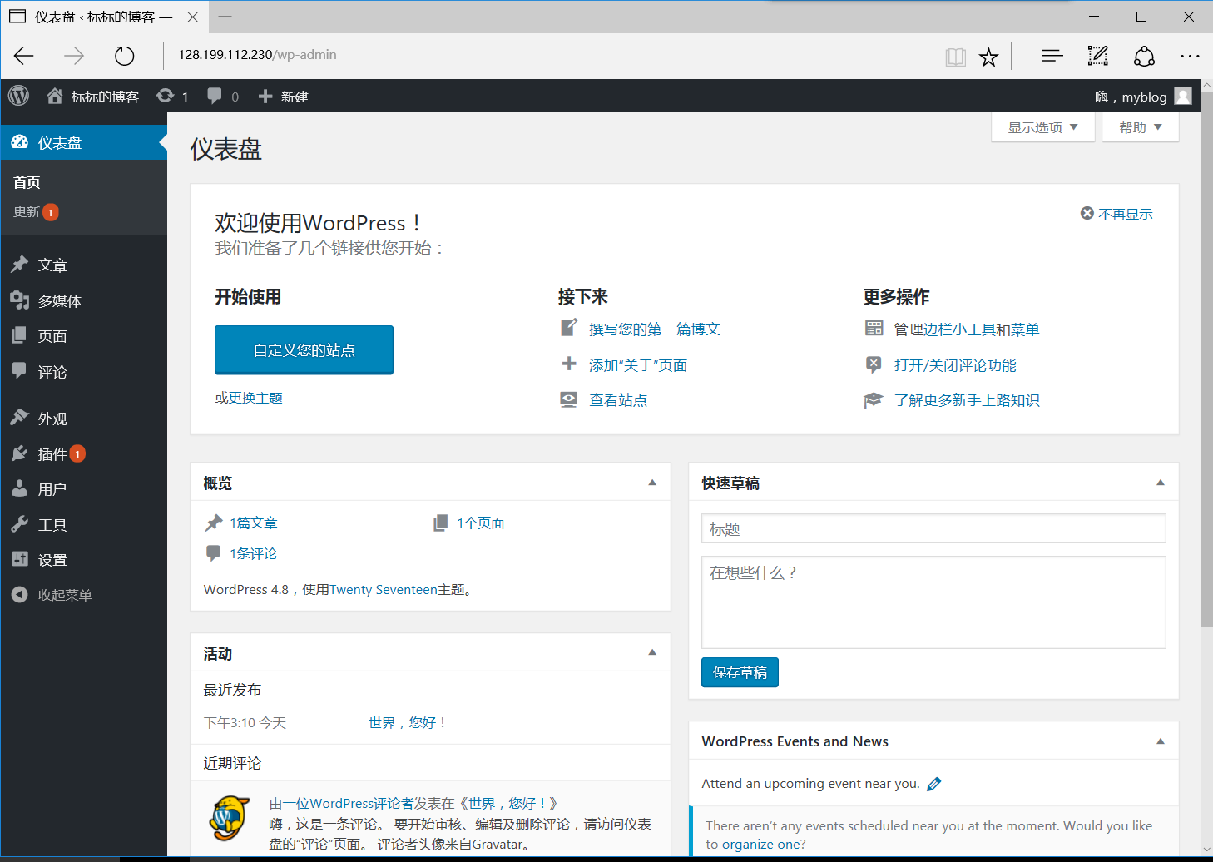Open the 工具 sidebar menu
Viewport: 1213px width, 862px height.
(x=83, y=525)
